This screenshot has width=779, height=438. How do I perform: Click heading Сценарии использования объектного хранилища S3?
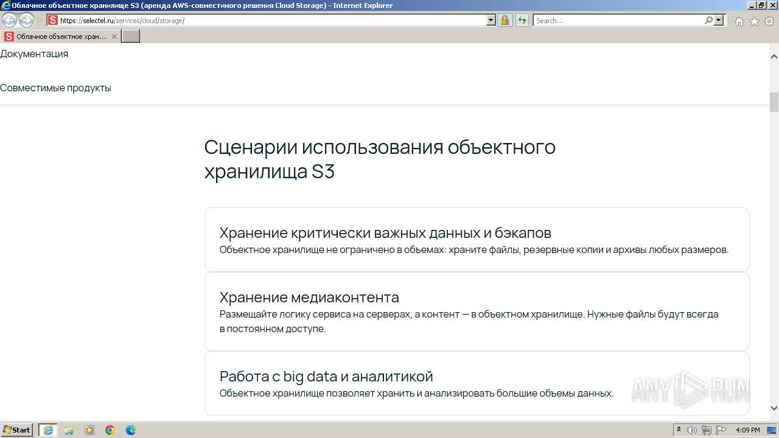point(380,159)
